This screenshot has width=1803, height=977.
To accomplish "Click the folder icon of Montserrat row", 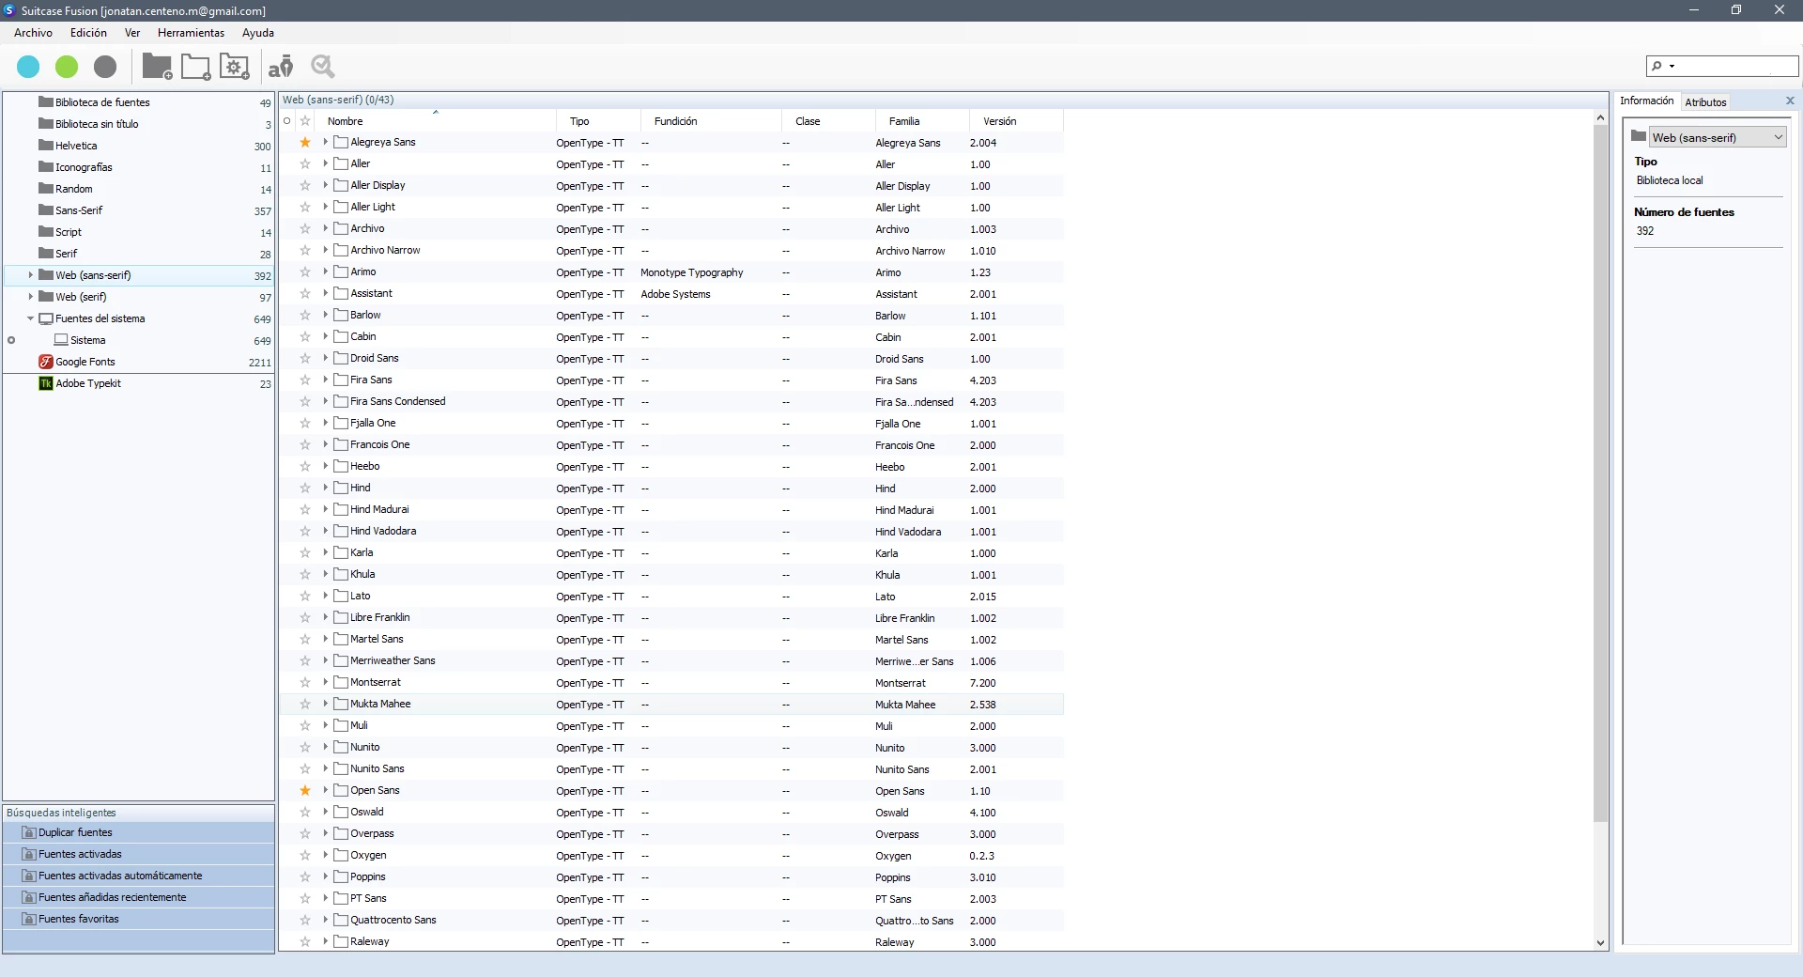I will tap(341, 682).
